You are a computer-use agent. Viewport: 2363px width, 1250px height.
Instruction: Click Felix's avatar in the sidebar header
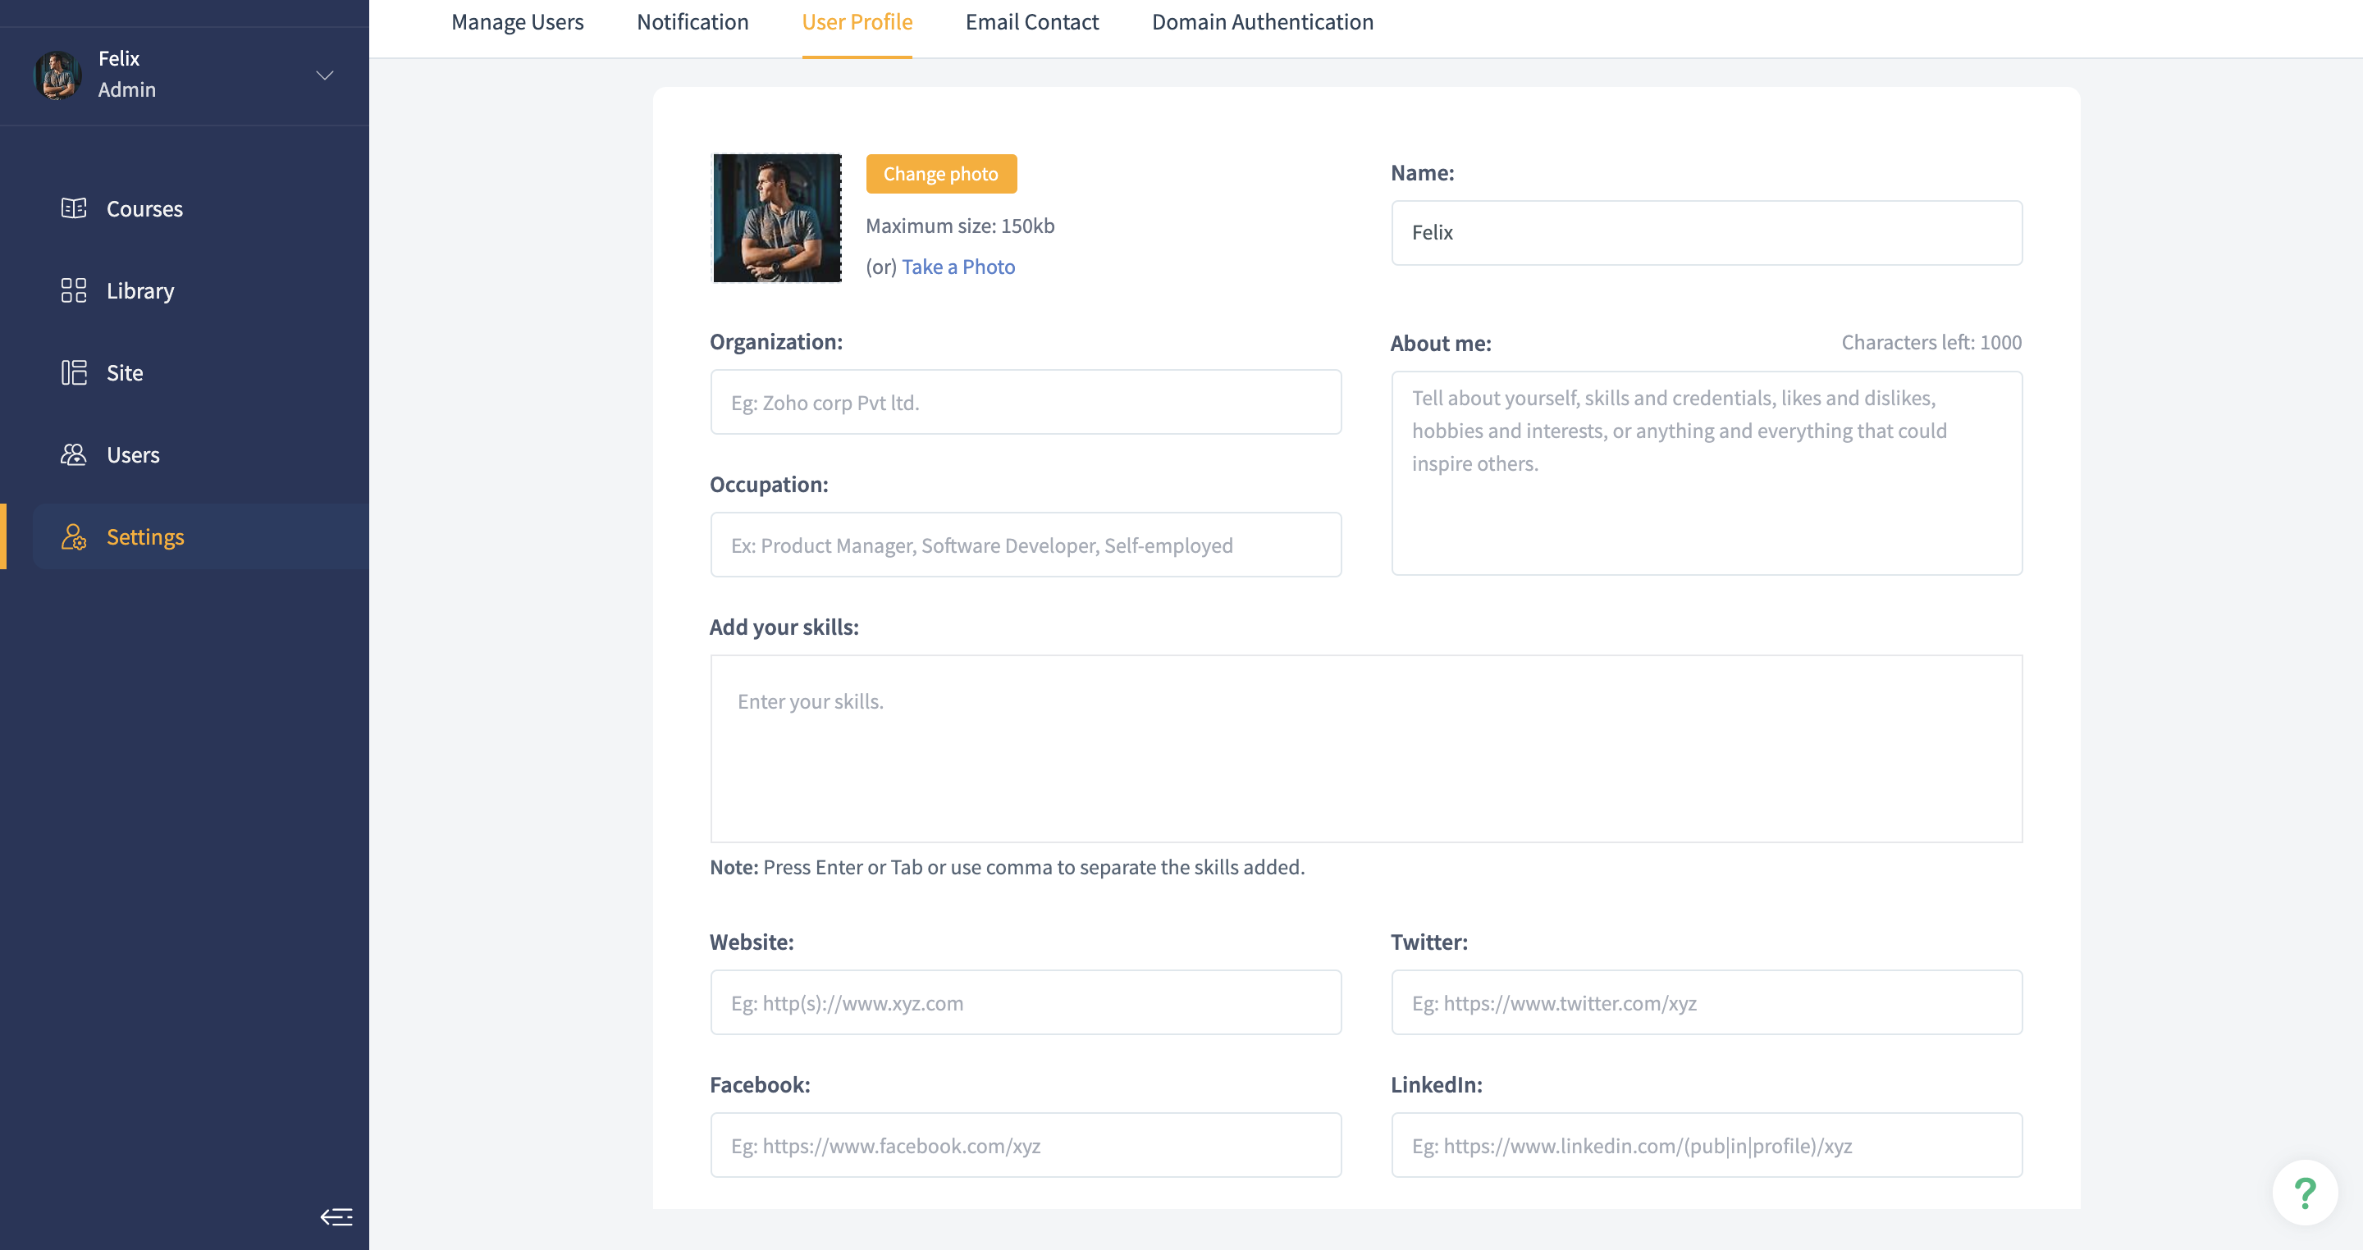[x=57, y=75]
